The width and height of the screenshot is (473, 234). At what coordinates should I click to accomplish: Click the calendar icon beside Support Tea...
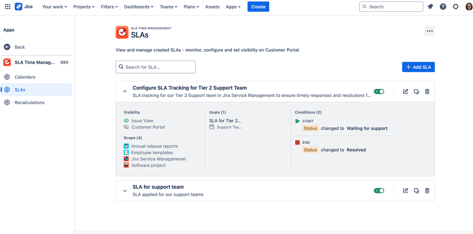tap(212, 127)
